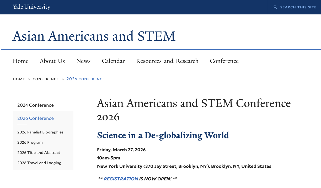This screenshot has width=321, height=188.
Task: Open 2026 Travel and Lodging
Action: click(39, 163)
